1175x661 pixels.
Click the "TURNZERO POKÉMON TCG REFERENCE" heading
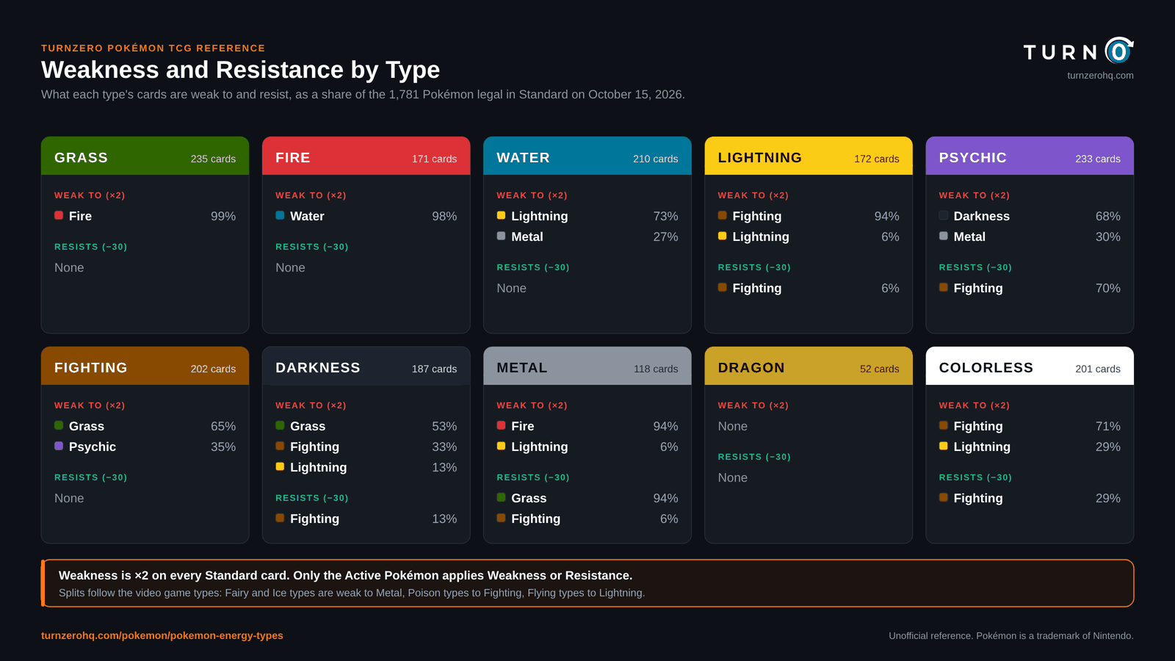point(153,48)
